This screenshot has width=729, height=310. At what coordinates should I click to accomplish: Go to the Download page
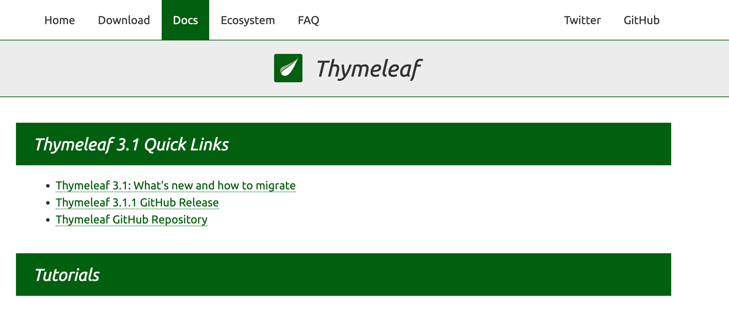pos(124,20)
